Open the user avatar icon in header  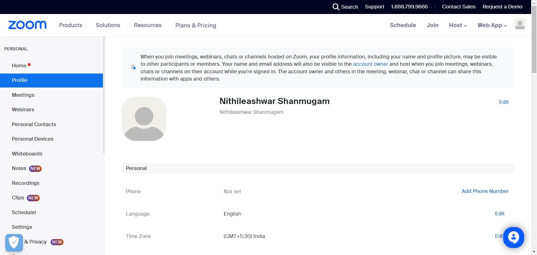(x=520, y=24)
